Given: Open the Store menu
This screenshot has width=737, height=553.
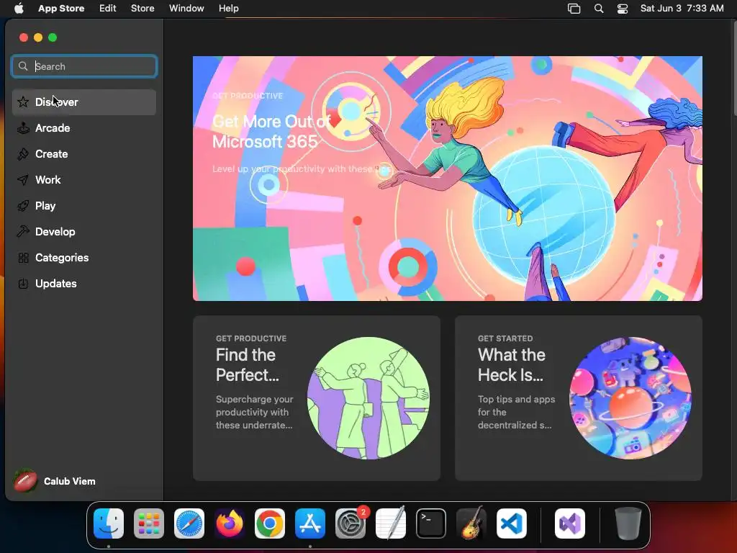Looking at the screenshot, I should point(143,9).
